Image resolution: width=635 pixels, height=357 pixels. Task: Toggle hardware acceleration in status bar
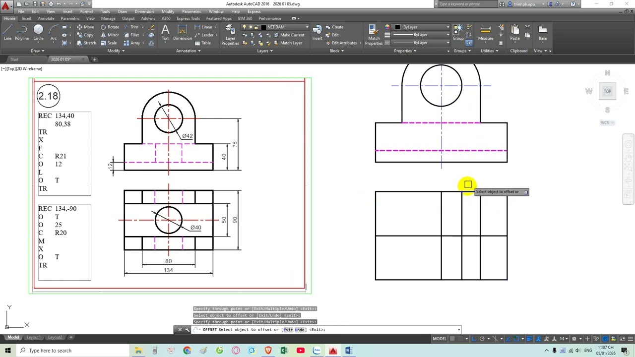pos(605,339)
